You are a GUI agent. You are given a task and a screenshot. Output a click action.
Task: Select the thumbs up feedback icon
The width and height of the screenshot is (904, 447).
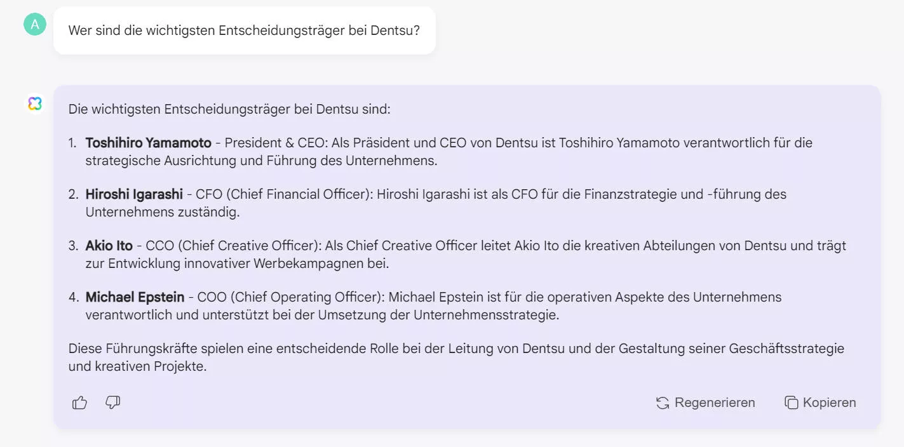click(x=79, y=402)
